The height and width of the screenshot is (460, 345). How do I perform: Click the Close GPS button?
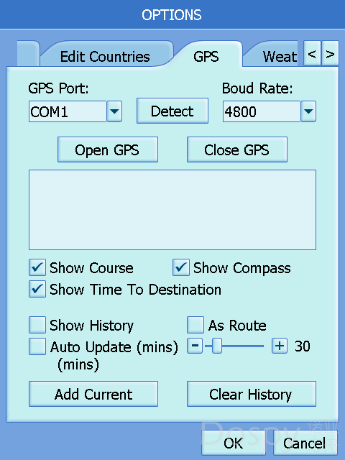237,149
